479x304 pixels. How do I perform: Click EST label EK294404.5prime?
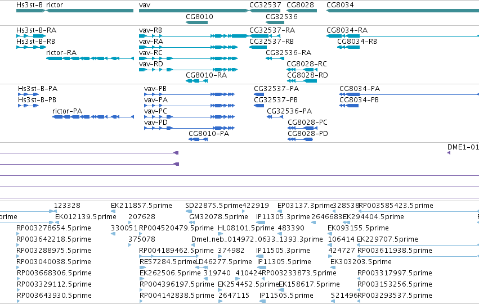pos(373,217)
